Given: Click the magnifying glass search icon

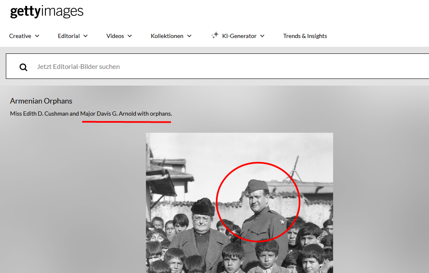Looking at the screenshot, I should click(23, 67).
